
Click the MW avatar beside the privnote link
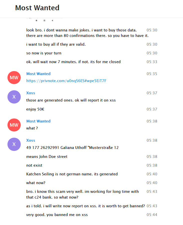click(14, 78)
